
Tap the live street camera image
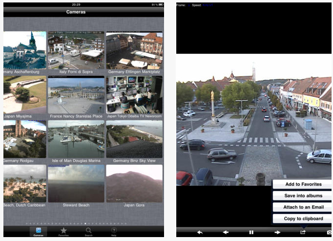click(x=254, y=120)
